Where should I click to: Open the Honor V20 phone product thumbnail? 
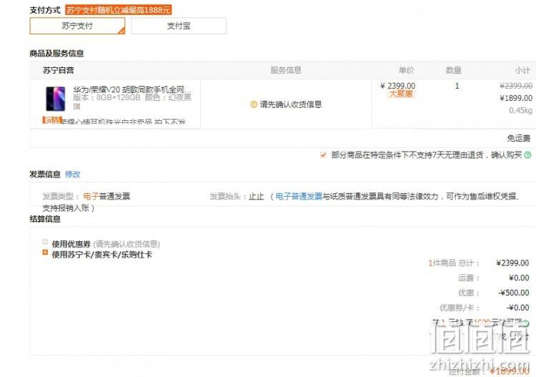point(55,99)
